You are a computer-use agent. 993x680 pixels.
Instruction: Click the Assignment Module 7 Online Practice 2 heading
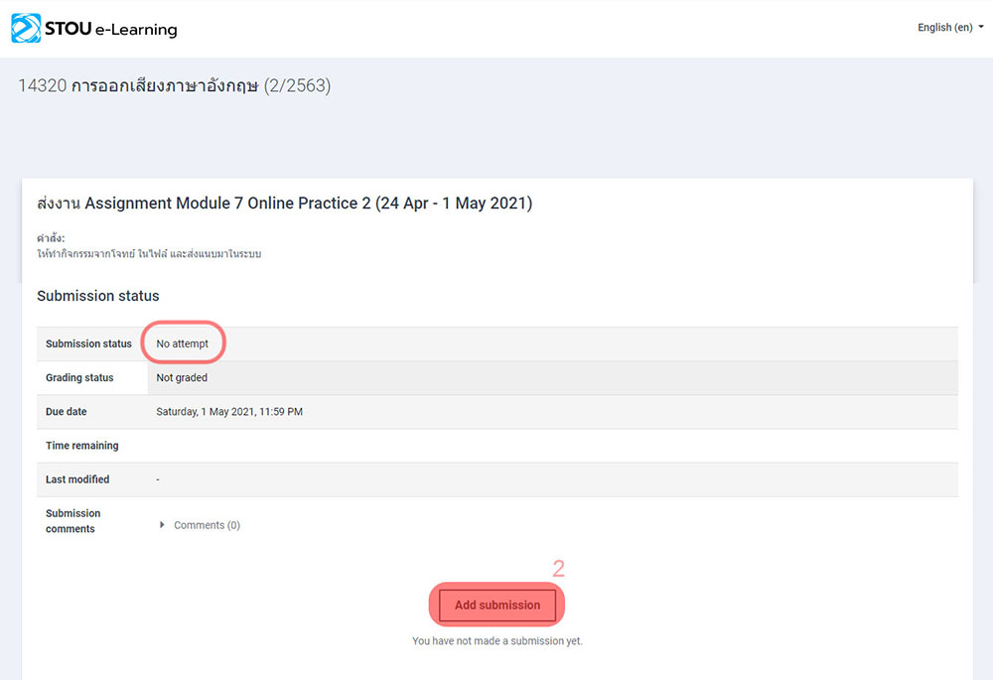point(284,204)
